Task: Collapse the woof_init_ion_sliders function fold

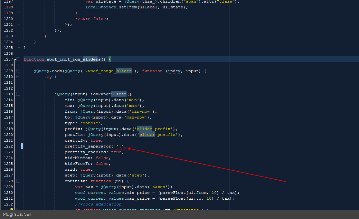Action: tap(18, 59)
